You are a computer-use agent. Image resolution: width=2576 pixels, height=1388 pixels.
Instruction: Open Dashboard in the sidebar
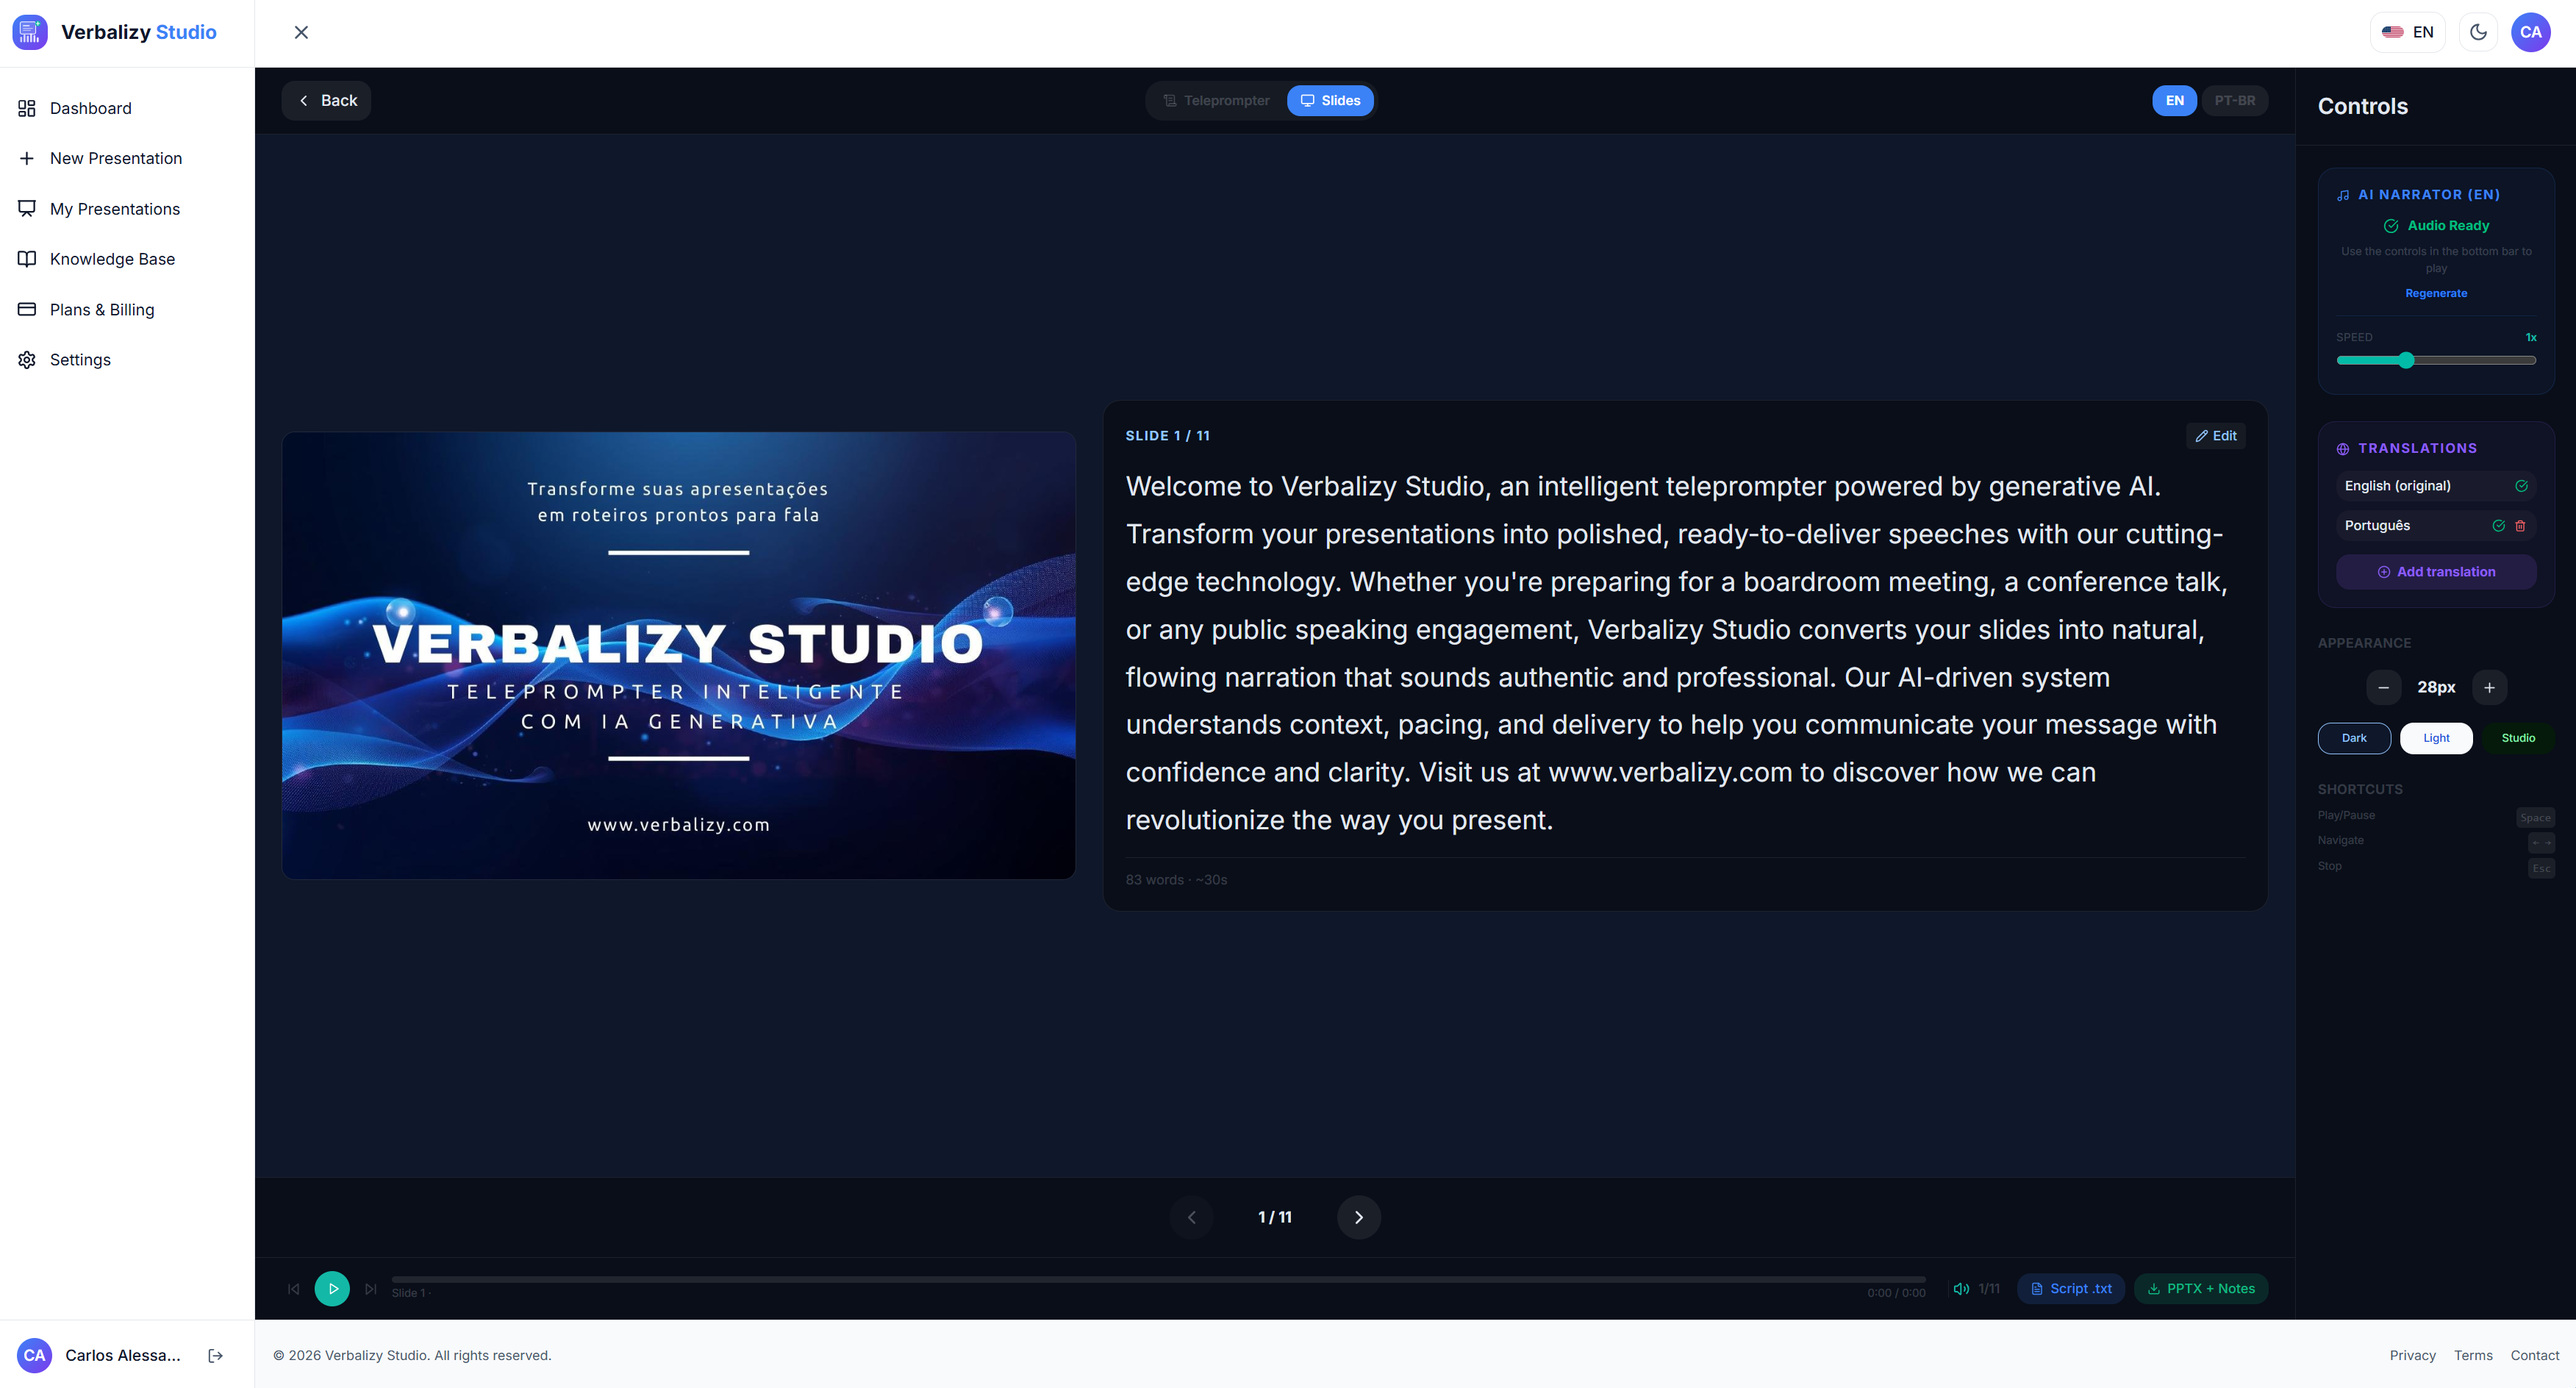pos(127,108)
